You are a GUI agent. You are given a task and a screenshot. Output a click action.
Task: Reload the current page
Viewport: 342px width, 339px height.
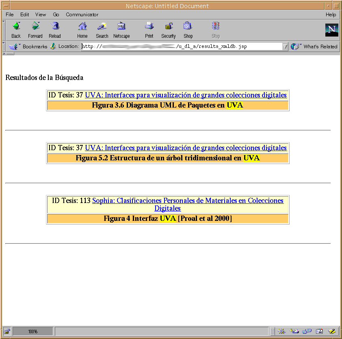[55, 30]
